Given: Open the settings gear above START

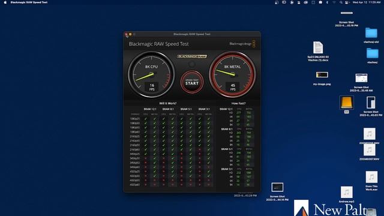Looking at the screenshot, I should pos(192,64).
